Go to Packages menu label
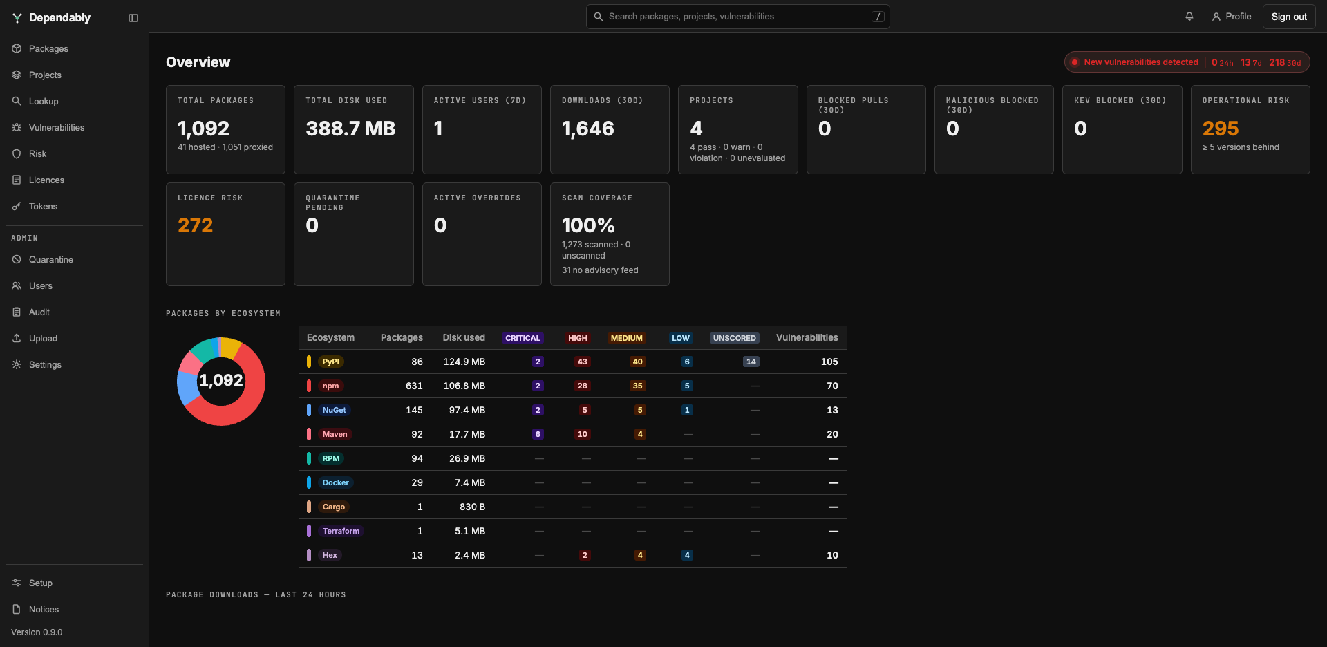 (x=48, y=48)
